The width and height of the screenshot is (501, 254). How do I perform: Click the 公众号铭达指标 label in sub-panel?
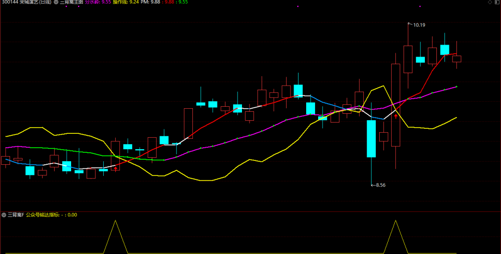[x=43, y=215]
